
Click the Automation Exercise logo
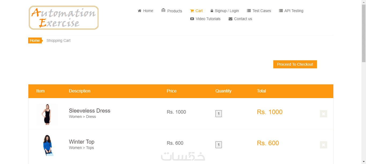(64, 18)
